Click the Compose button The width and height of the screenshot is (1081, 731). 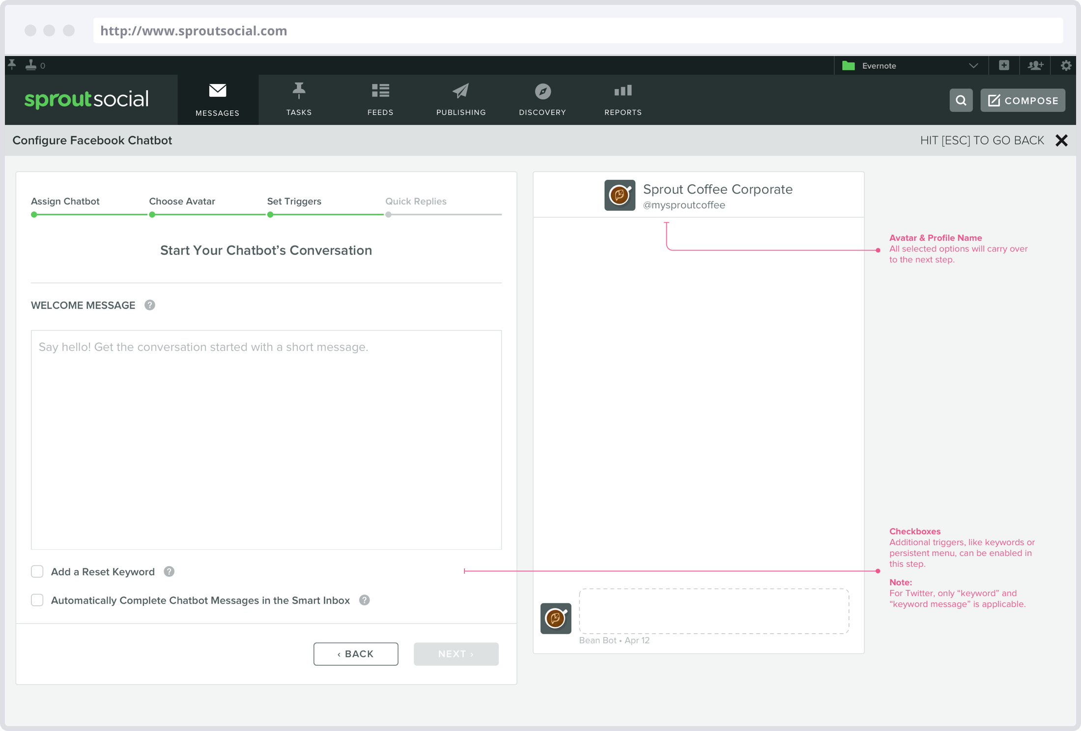point(1023,100)
